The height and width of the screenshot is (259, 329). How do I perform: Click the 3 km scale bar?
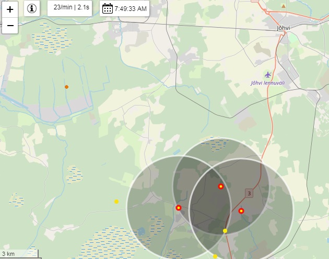pos(20,254)
